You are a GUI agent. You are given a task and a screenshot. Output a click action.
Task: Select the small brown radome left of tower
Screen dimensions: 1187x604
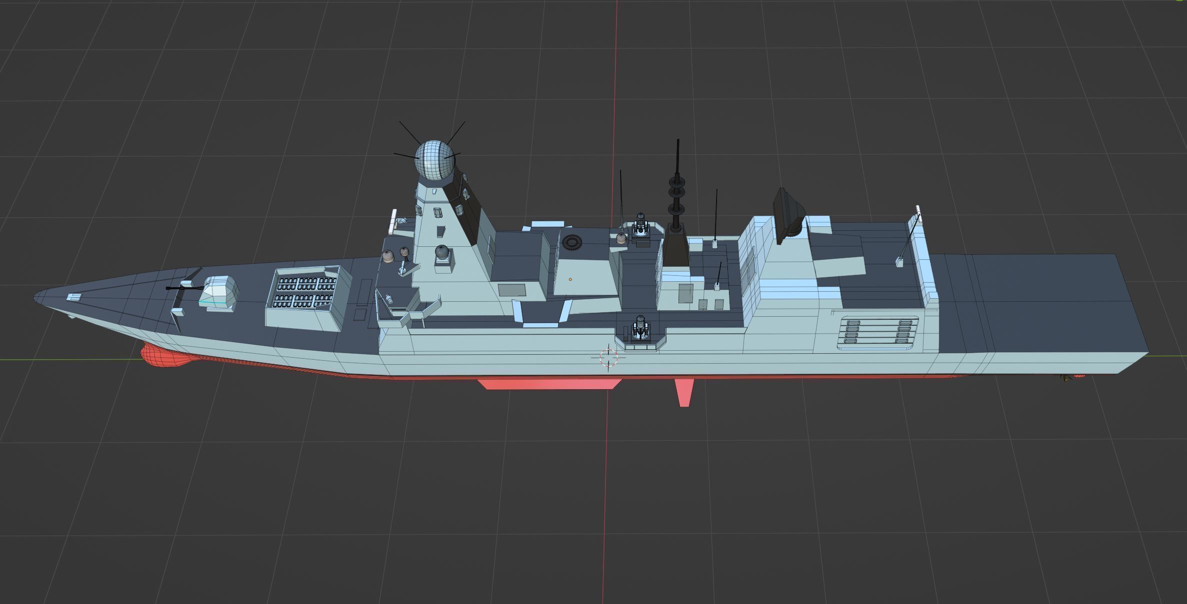point(388,257)
